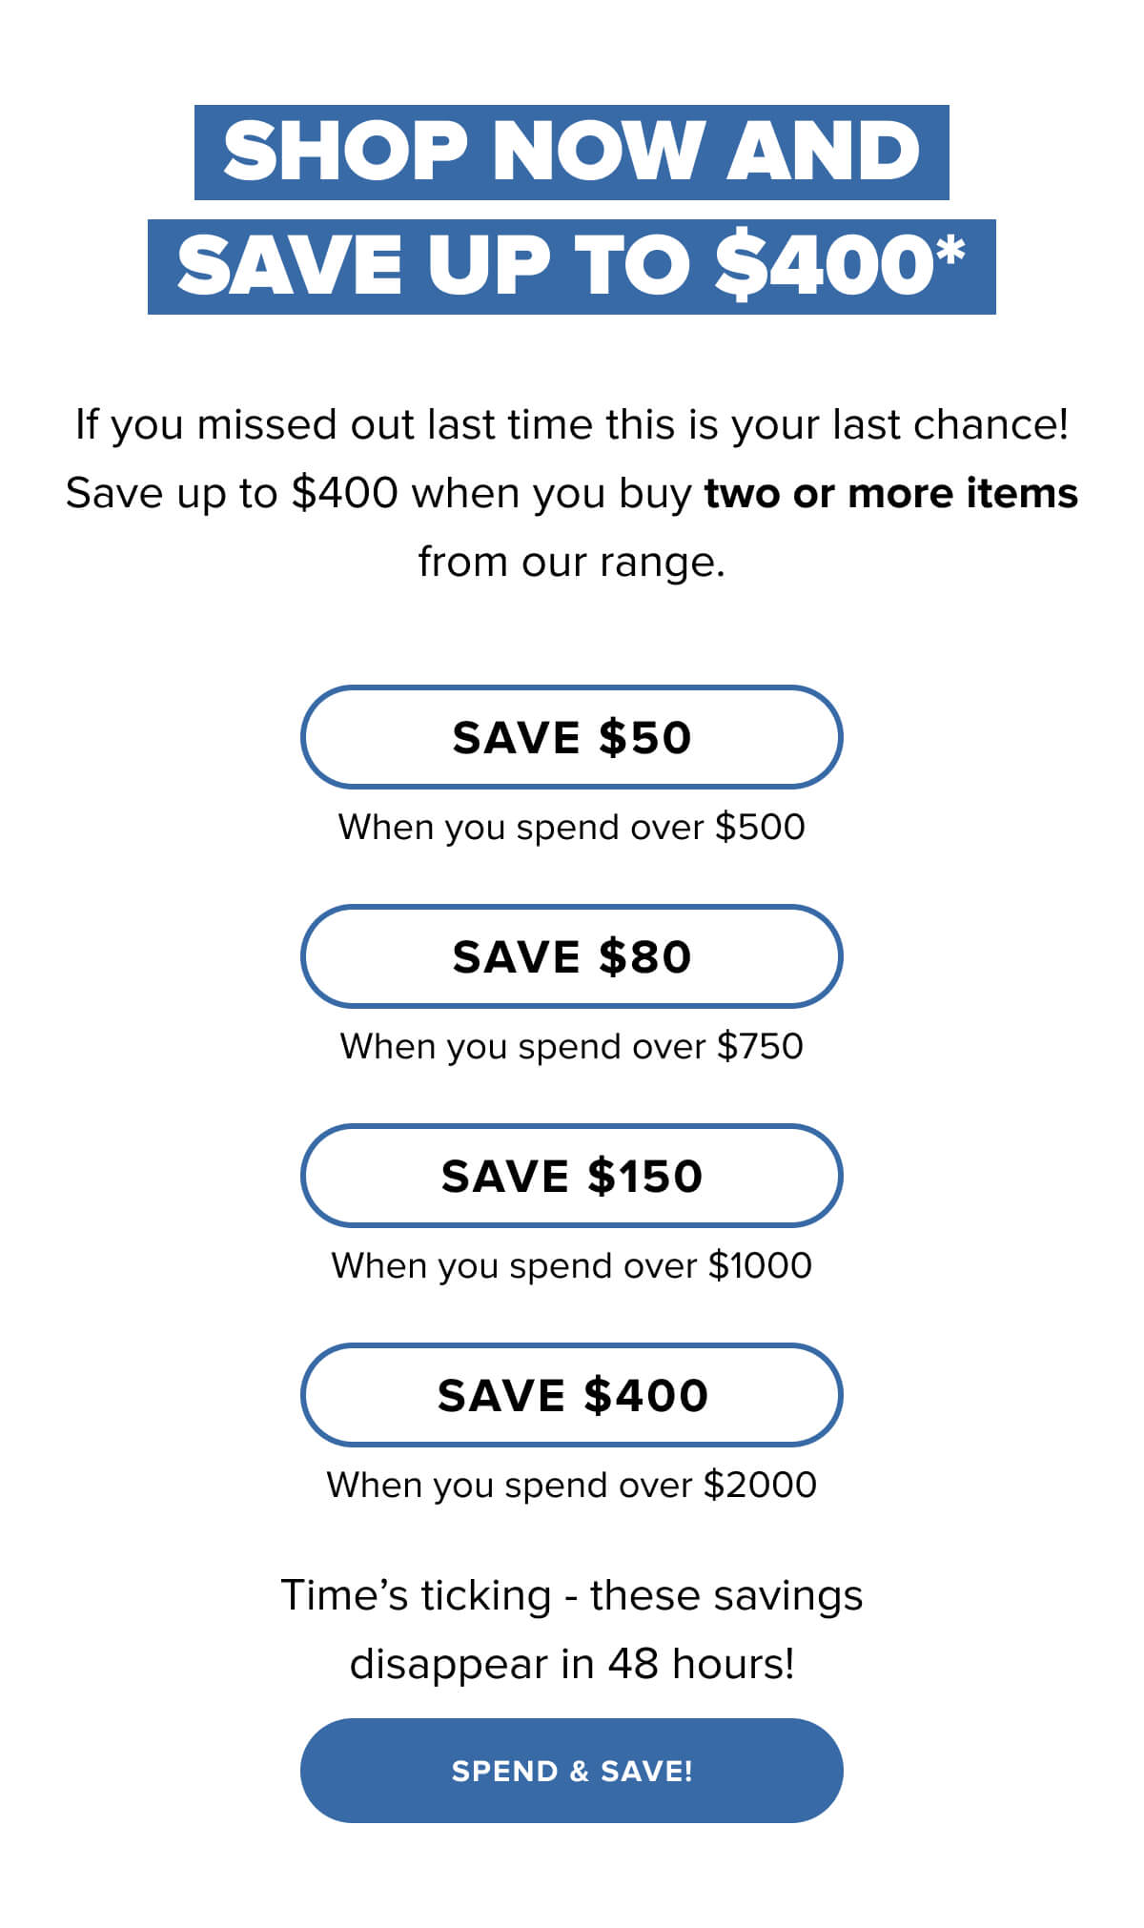
Task: Tap the SAVE $400 offer pill
Action: pyautogui.click(x=571, y=1395)
